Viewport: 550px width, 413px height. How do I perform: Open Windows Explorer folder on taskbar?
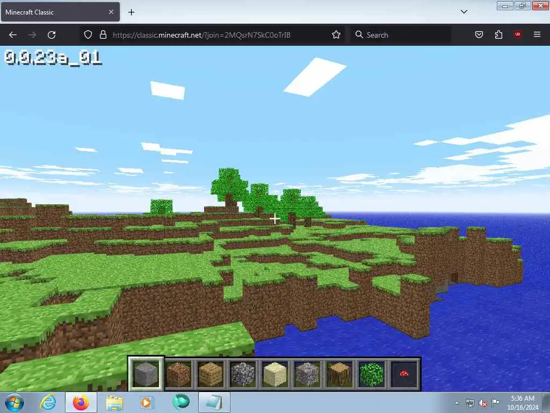(114, 402)
